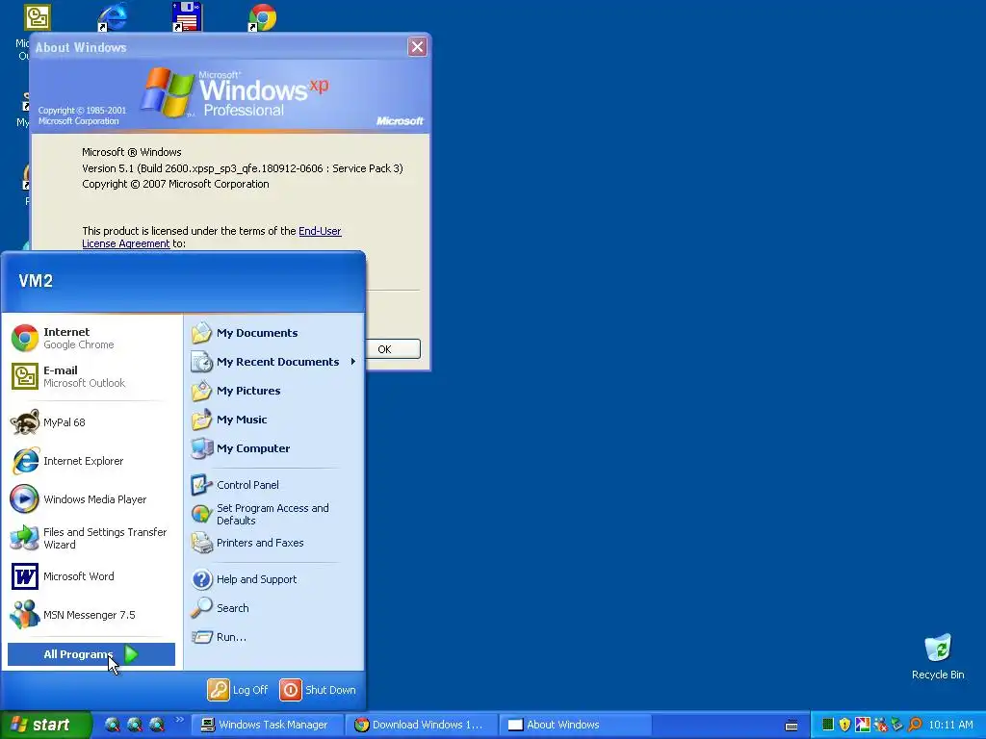Click tray icon with red X badge
This screenshot has height=739, width=986.
click(x=880, y=725)
